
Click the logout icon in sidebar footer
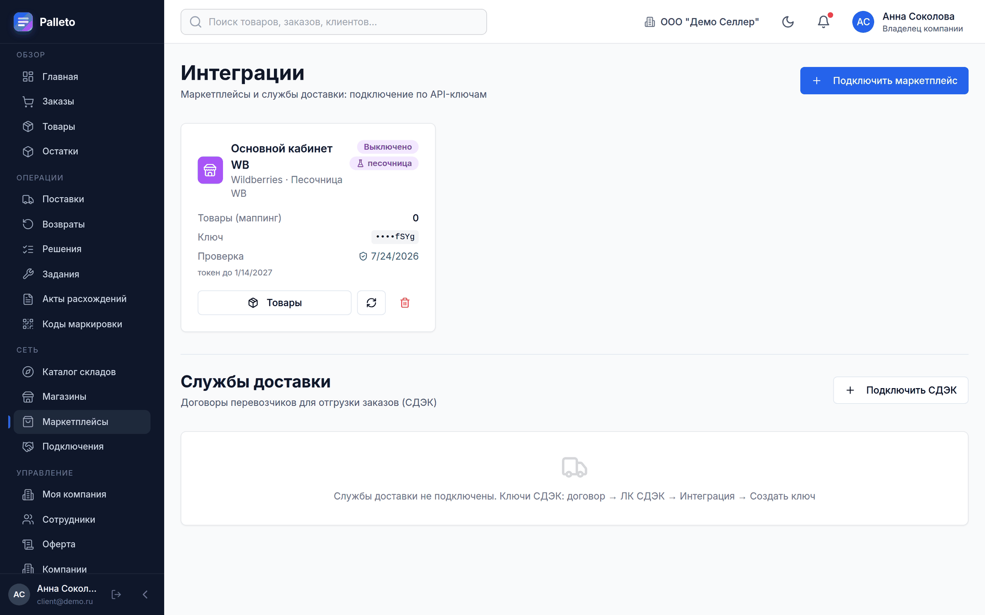point(116,594)
